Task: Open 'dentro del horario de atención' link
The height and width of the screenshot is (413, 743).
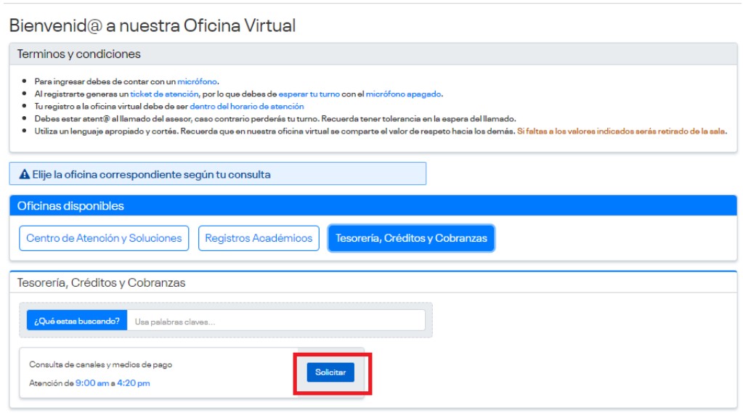Action: [x=247, y=107]
